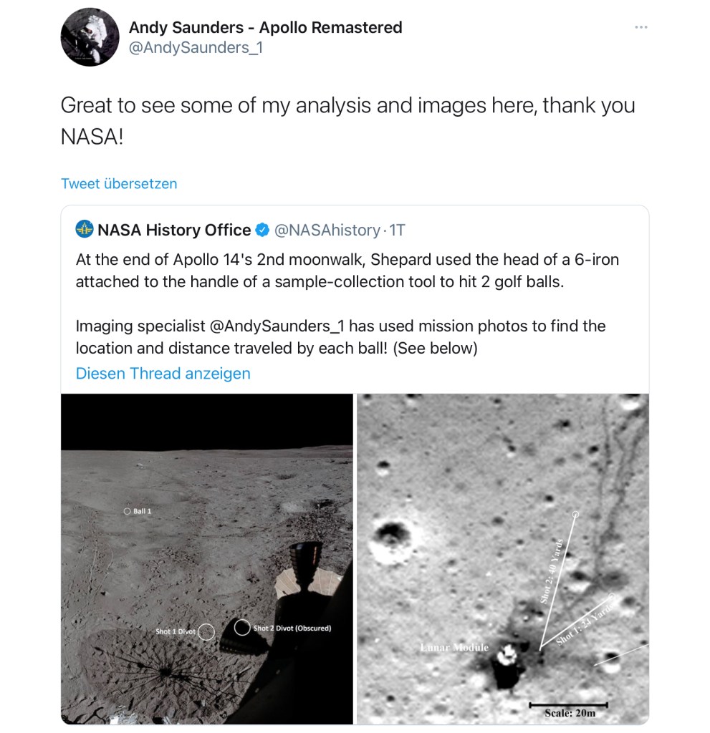Click the Shot 1 Divot circle marker
This screenshot has height=733, width=710.
tap(206, 631)
